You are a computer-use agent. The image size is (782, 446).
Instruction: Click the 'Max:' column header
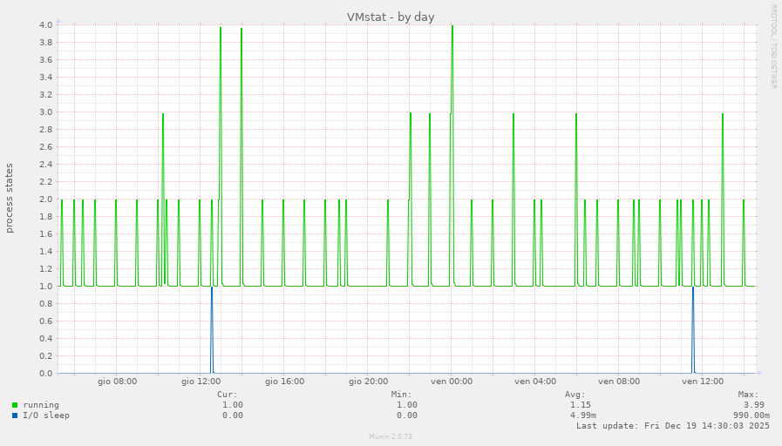749,395
